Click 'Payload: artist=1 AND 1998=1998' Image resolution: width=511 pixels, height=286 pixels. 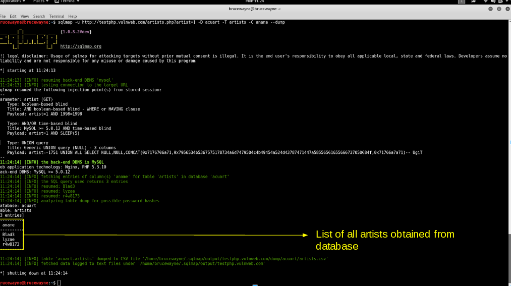point(45,114)
